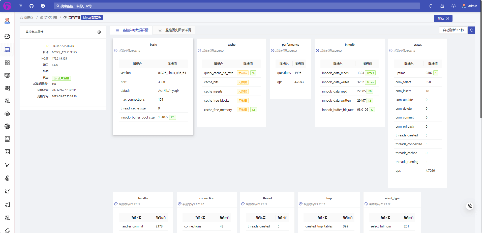Open the settings gear in top bar
482x233 pixels.
pos(454,6)
